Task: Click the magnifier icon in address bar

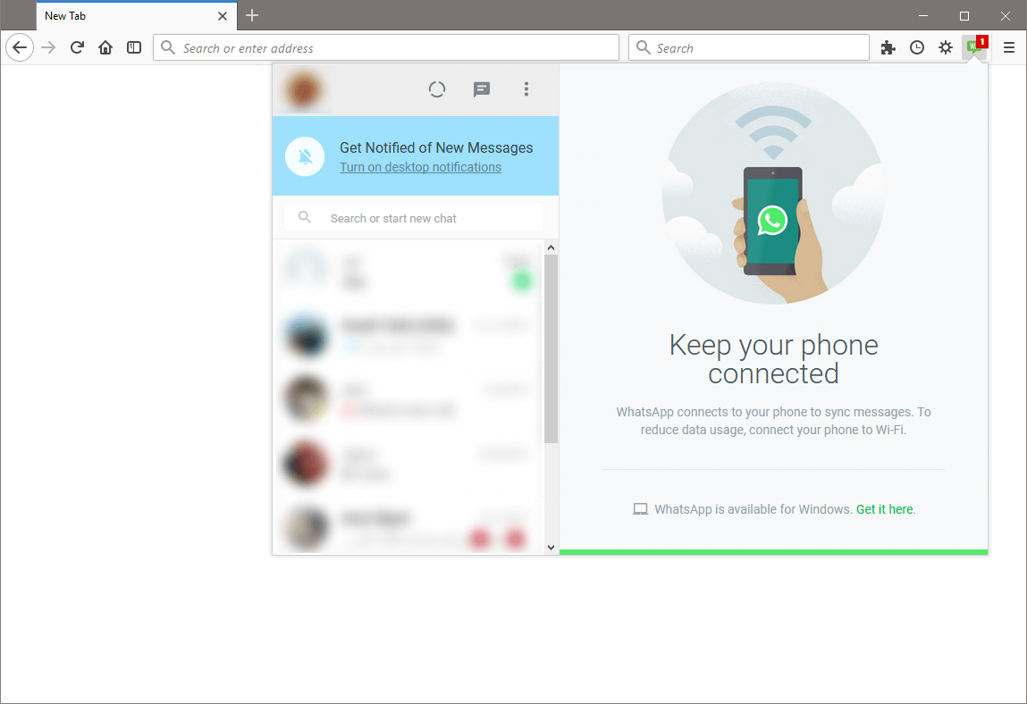Action: (x=168, y=48)
